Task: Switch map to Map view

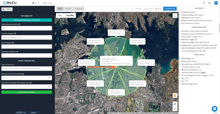Action: click(60, 15)
